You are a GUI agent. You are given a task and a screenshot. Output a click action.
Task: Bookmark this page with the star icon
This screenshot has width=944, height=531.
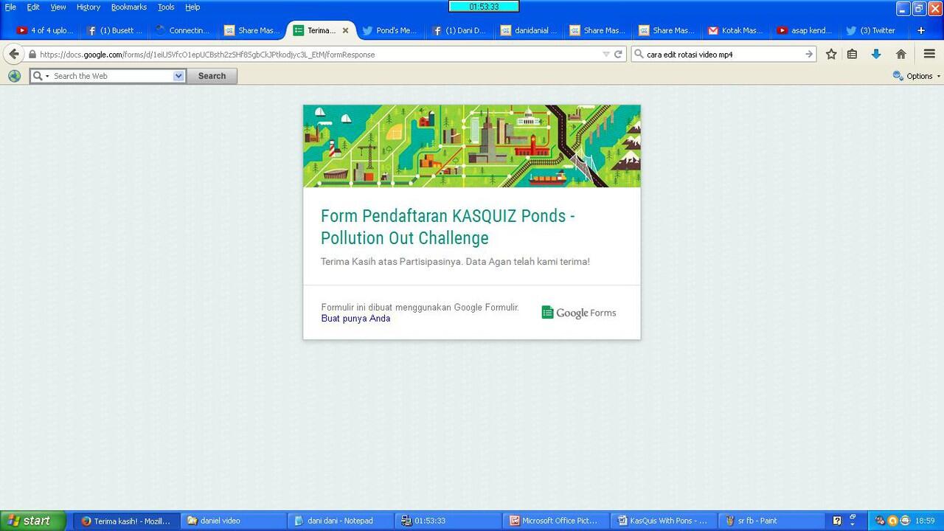click(831, 54)
